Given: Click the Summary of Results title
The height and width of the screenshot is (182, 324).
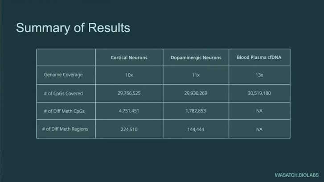Looking at the screenshot, I should pyautogui.click(x=73, y=28).
